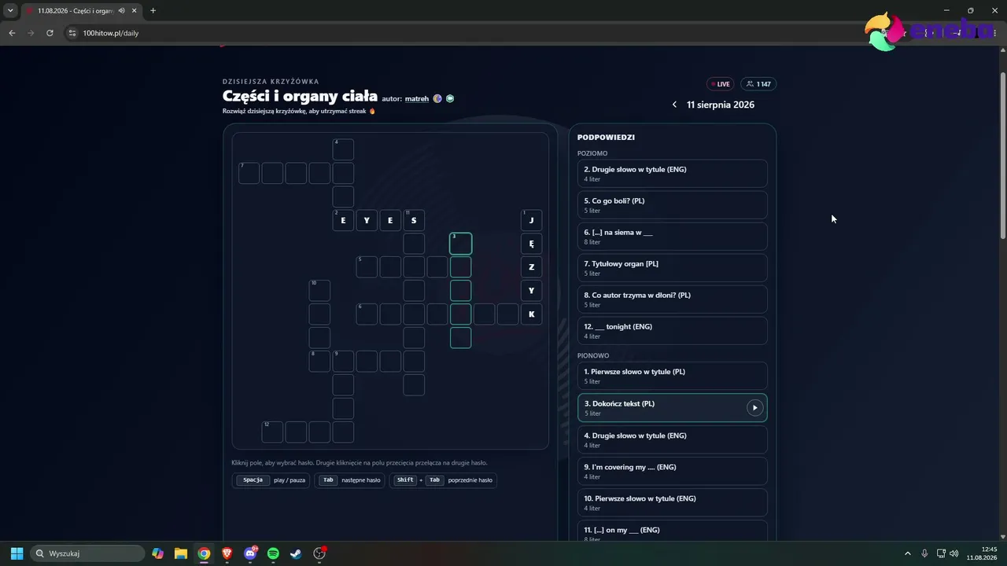Reload the 100hitow.pl page

(50, 33)
